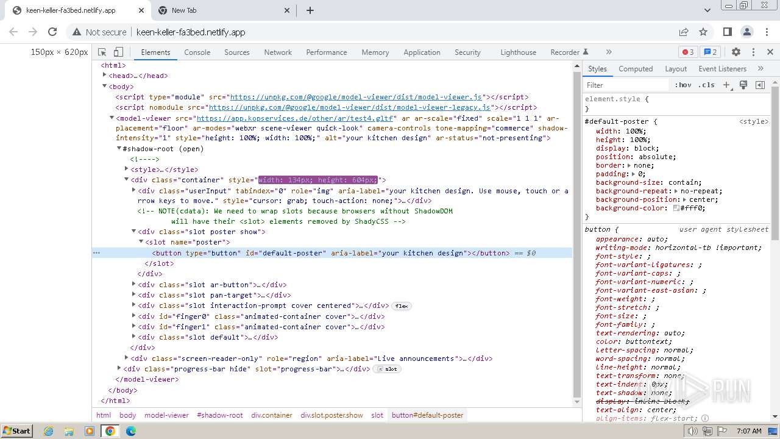Open the flex badge on interaction-prompt
The width and height of the screenshot is (780, 439).
402,306
